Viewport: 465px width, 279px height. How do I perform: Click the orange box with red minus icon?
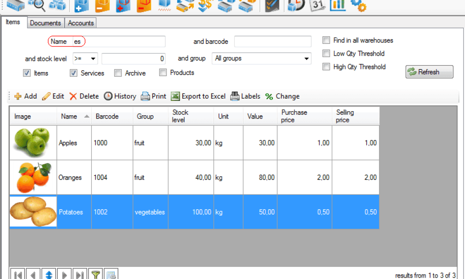click(x=144, y=6)
